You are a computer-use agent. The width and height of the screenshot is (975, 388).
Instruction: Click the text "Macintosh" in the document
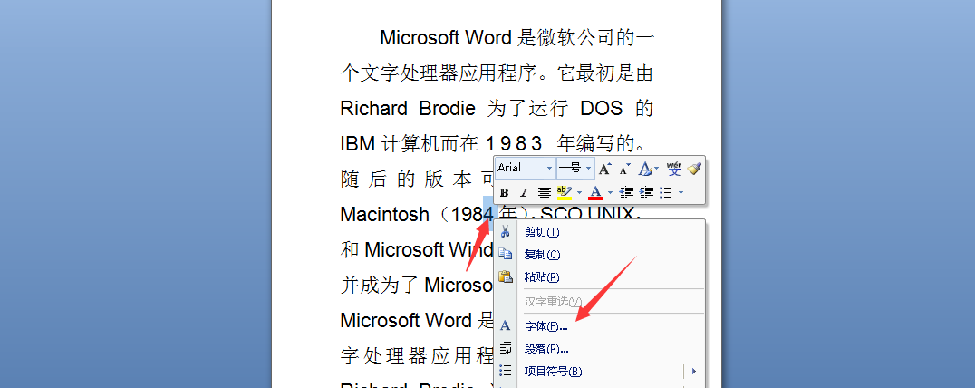[385, 215]
